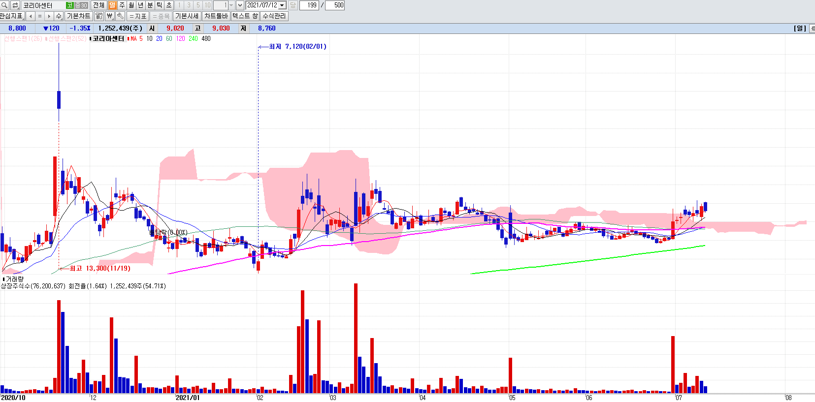Select the 일 daily chart toggle

[112, 5]
